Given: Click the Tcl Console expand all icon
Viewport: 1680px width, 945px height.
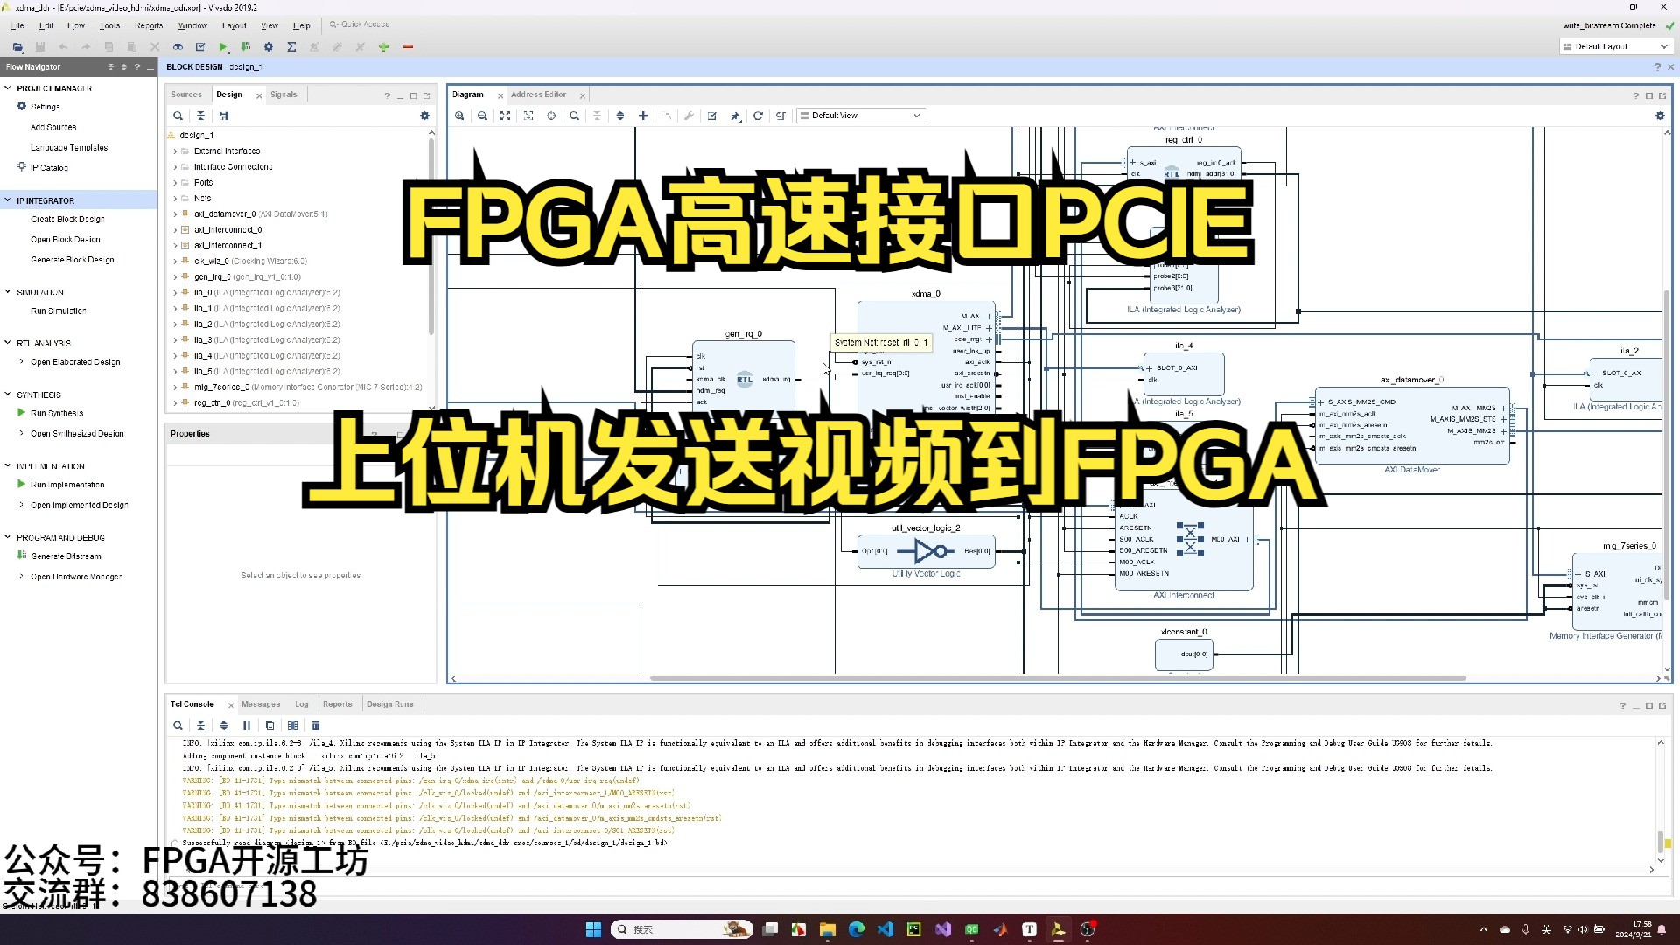Looking at the screenshot, I should (x=224, y=725).
